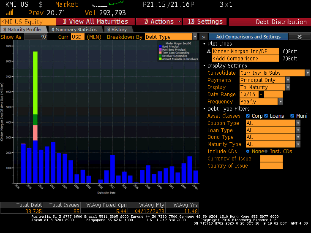Click the Date Range end date field
The width and height of the screenshot is (311, 233).
273,95
